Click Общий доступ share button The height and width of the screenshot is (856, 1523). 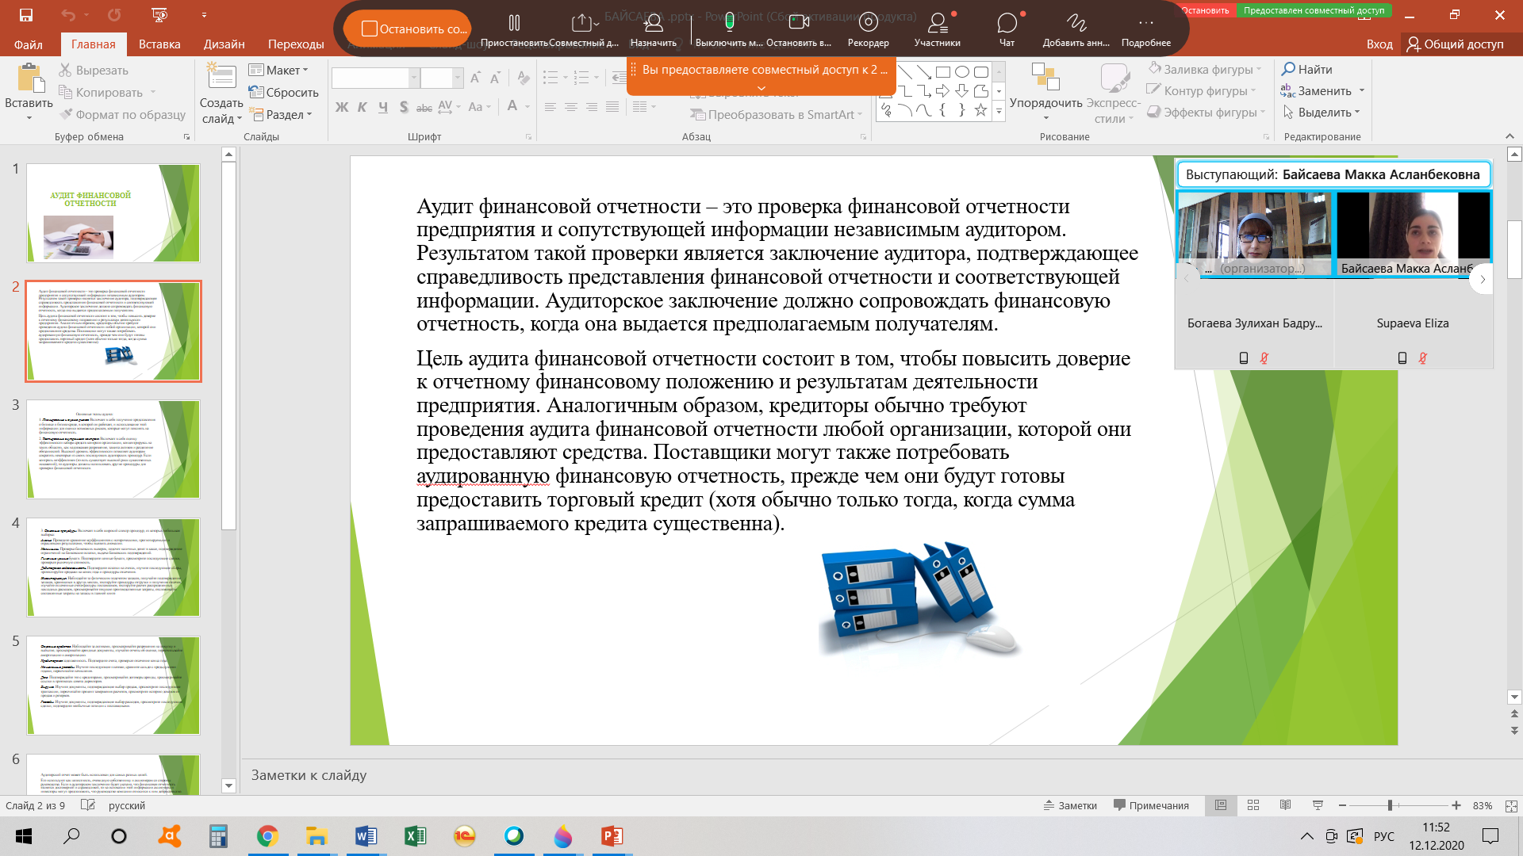click(x=1456, y=44)
